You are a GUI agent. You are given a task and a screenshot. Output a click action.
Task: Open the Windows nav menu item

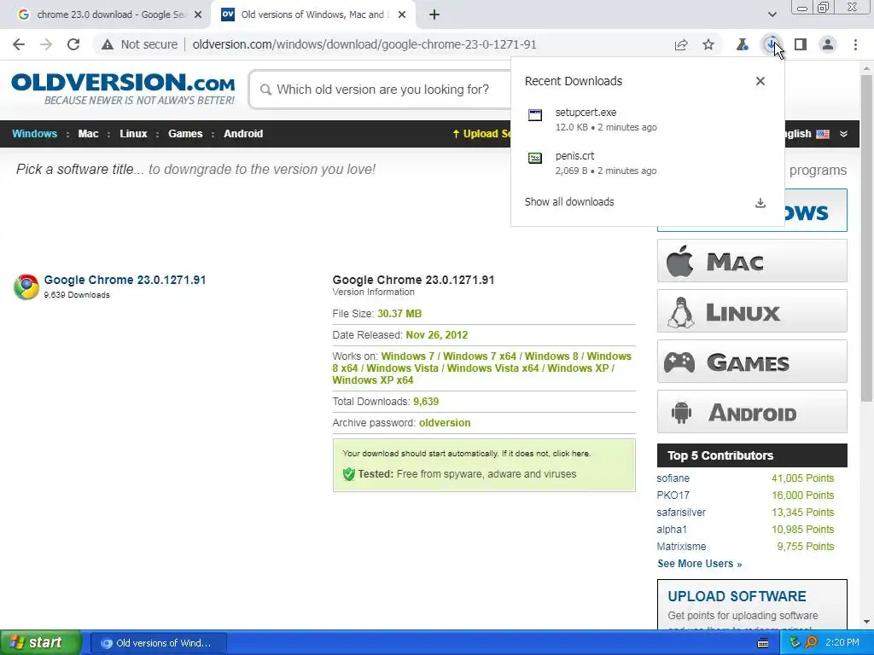tap(34, 134)
